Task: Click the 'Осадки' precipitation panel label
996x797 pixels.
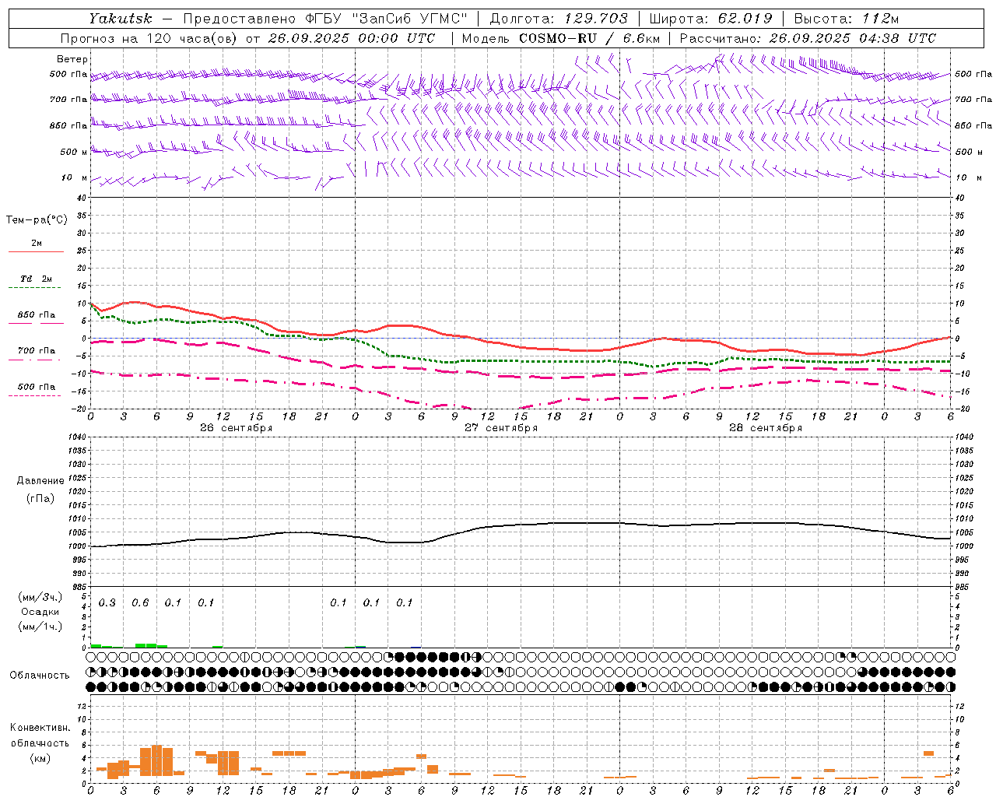Action: click(x=40, y=612)
